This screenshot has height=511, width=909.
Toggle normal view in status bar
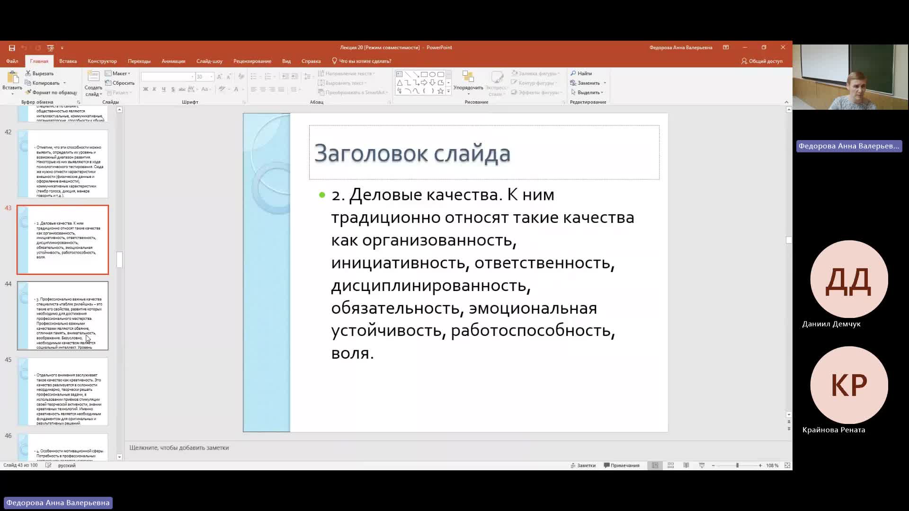[x=655, y=466]
